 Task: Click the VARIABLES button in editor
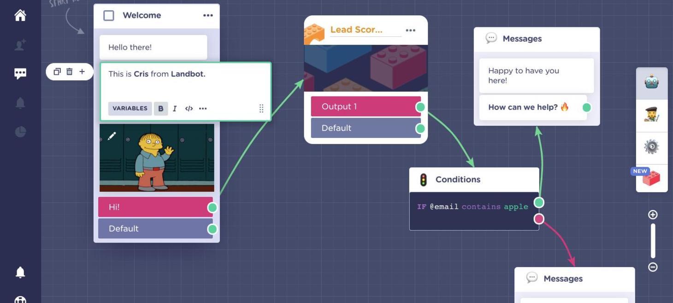tap(130, 108)
